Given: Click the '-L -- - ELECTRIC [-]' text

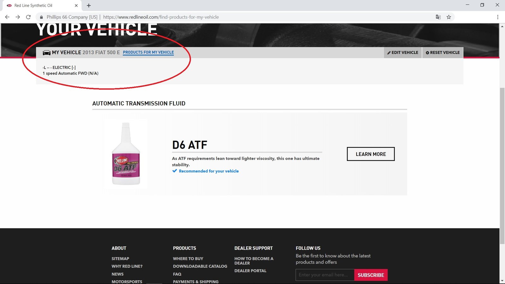Looking at the screenshot, I should click(x=59, y=68).
